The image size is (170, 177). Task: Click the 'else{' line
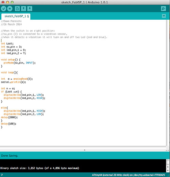pyautogui.click(x=4, y=108)
